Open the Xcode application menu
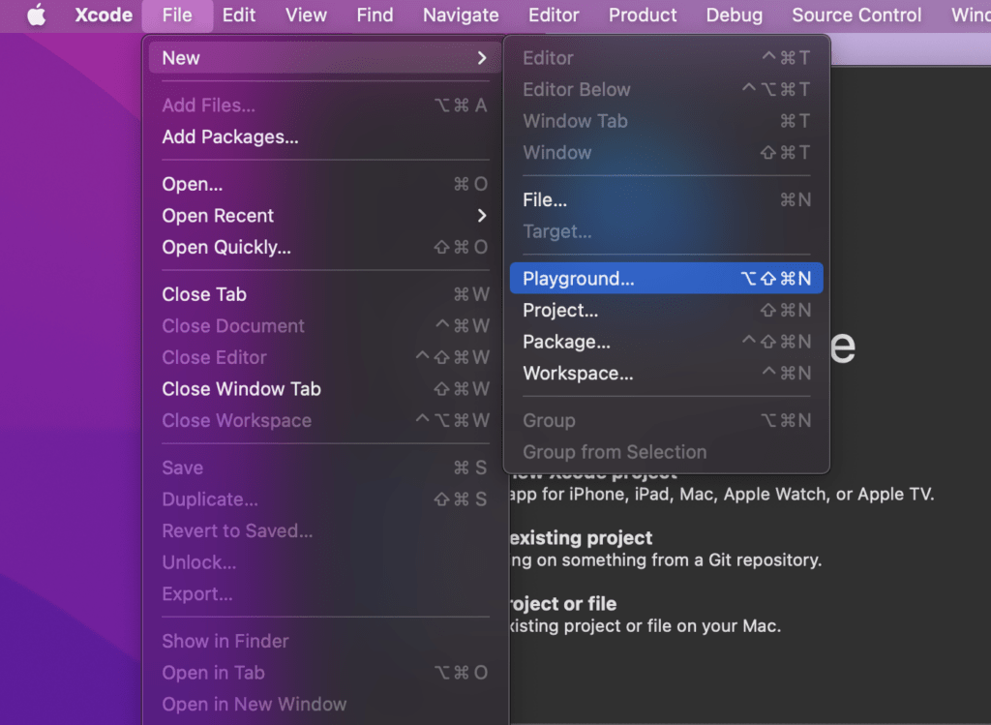The height and width of the screenshot is (725, 991). pos(104,15)
